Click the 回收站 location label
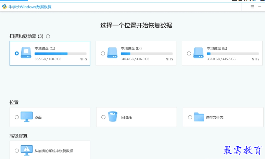Screen dimensions: 265x161 126,117
